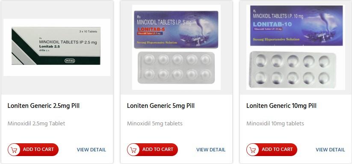Click the blister strip under the Lonitab-5 box
This screenshot has height=165, width=352.
(176, 68)
